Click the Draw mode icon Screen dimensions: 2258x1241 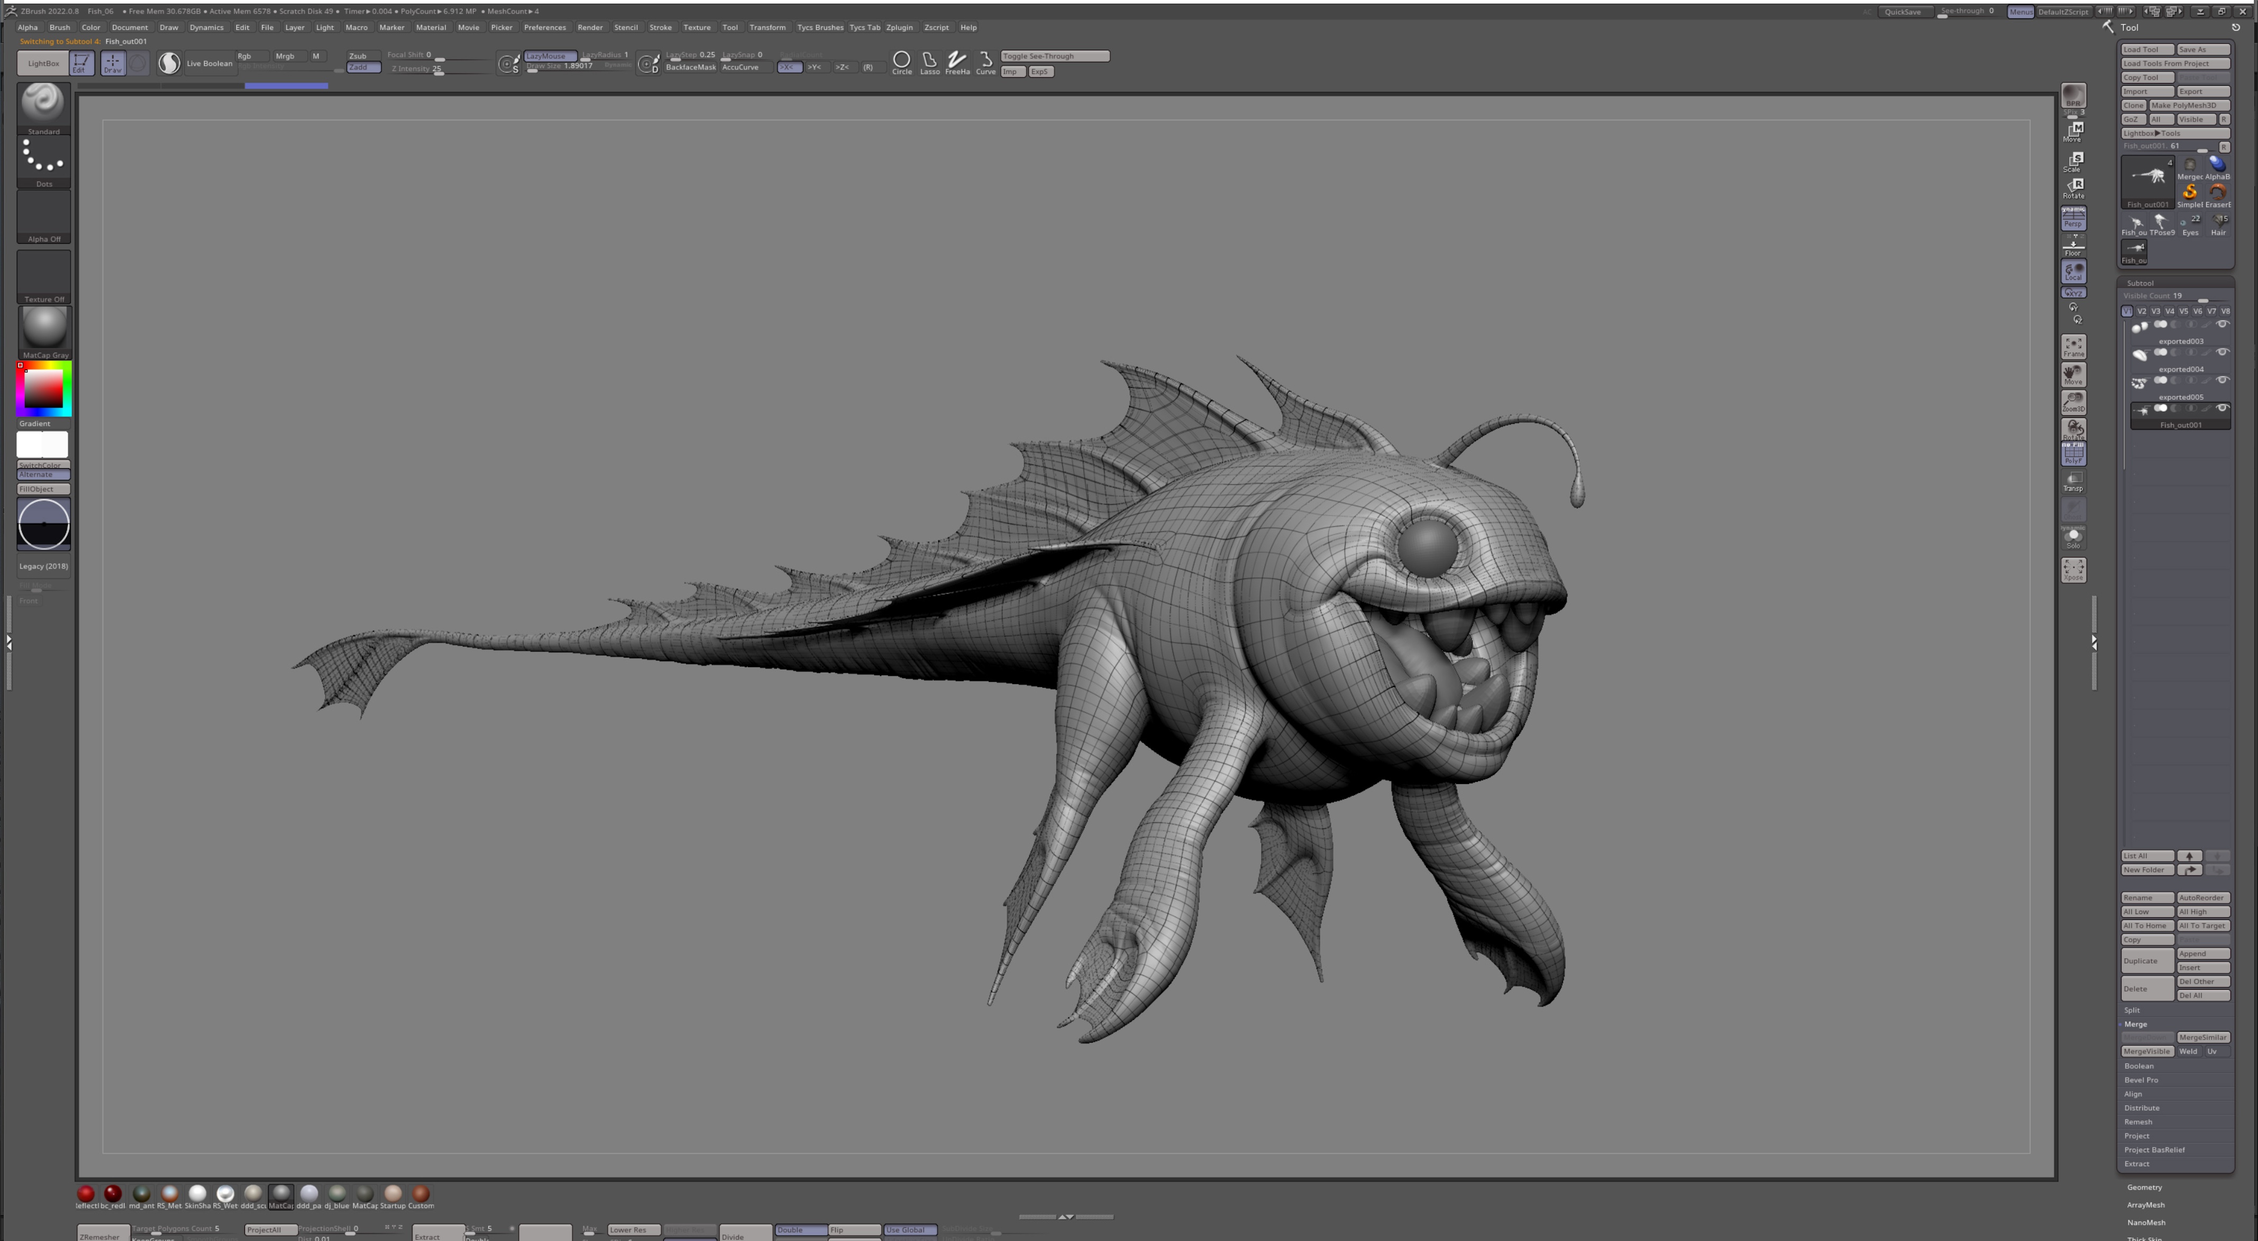(x=112, y=62)
